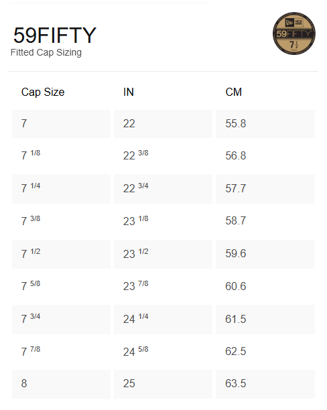Click the 59FIFTY heading text

(55, 36)
